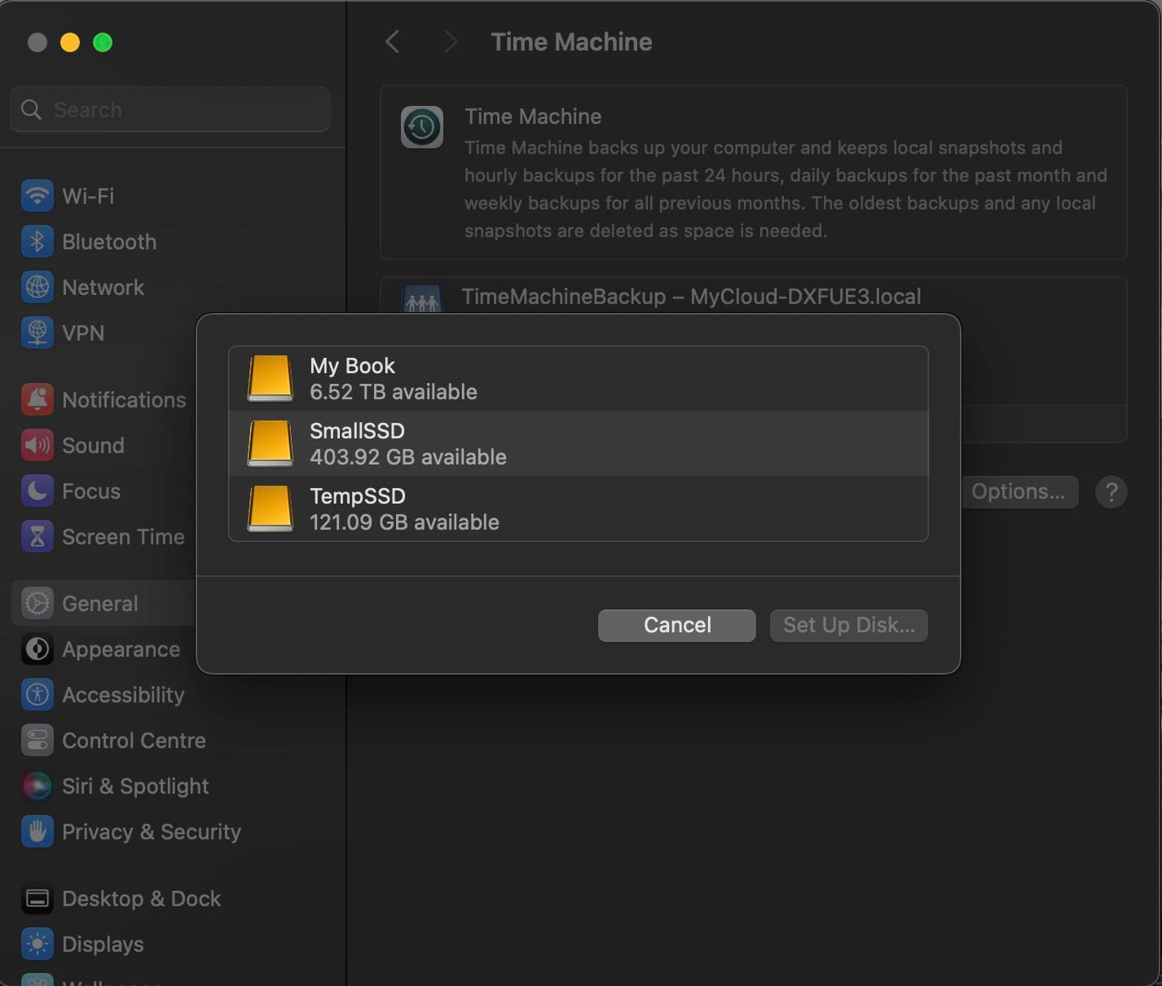Click the Time Machine heading in description panel

point(533,117)
